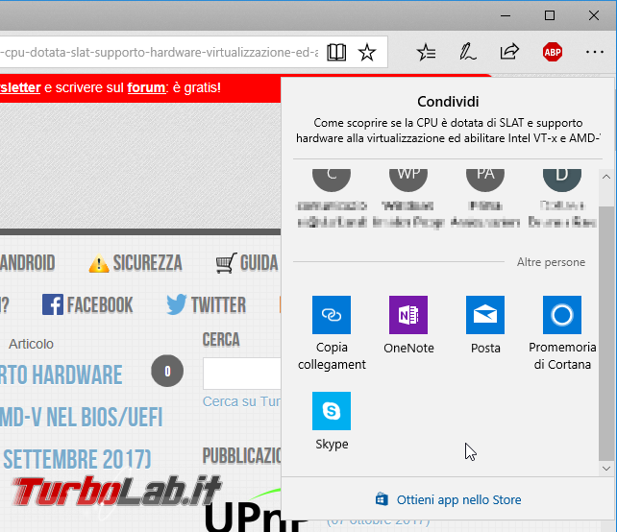Click Cerca su TurboLab link
The height and width of the screenshot is (532, 617).
point(241,401)
